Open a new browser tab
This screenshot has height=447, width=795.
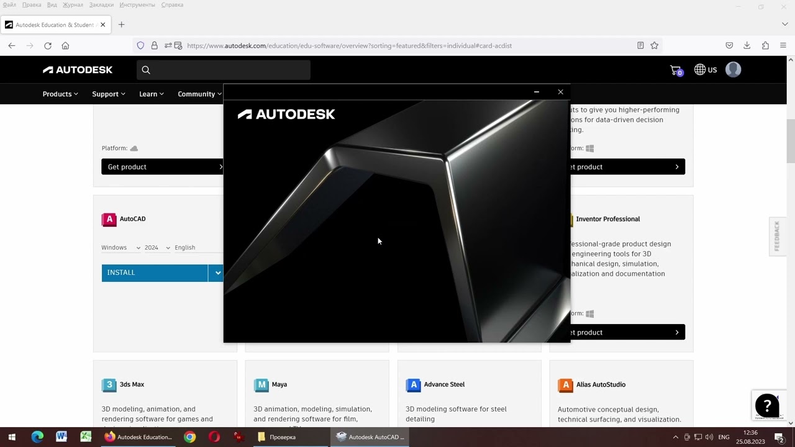122,25
